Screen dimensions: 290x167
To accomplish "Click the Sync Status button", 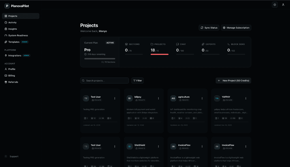I will click(209, 27).
